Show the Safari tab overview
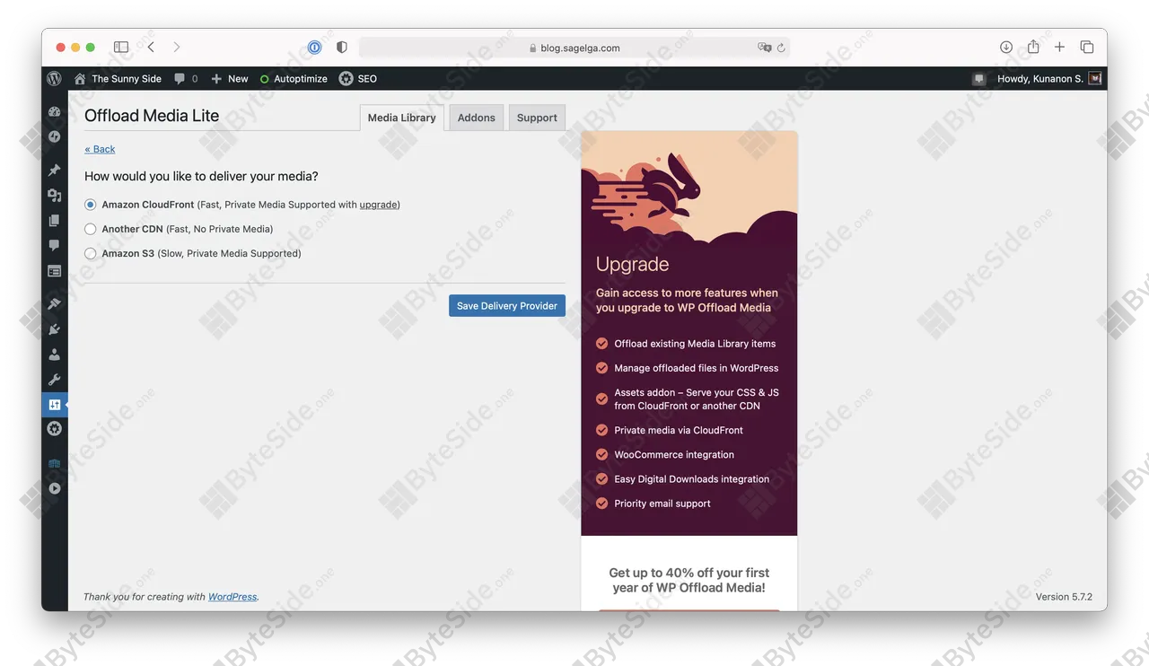 1086,47
